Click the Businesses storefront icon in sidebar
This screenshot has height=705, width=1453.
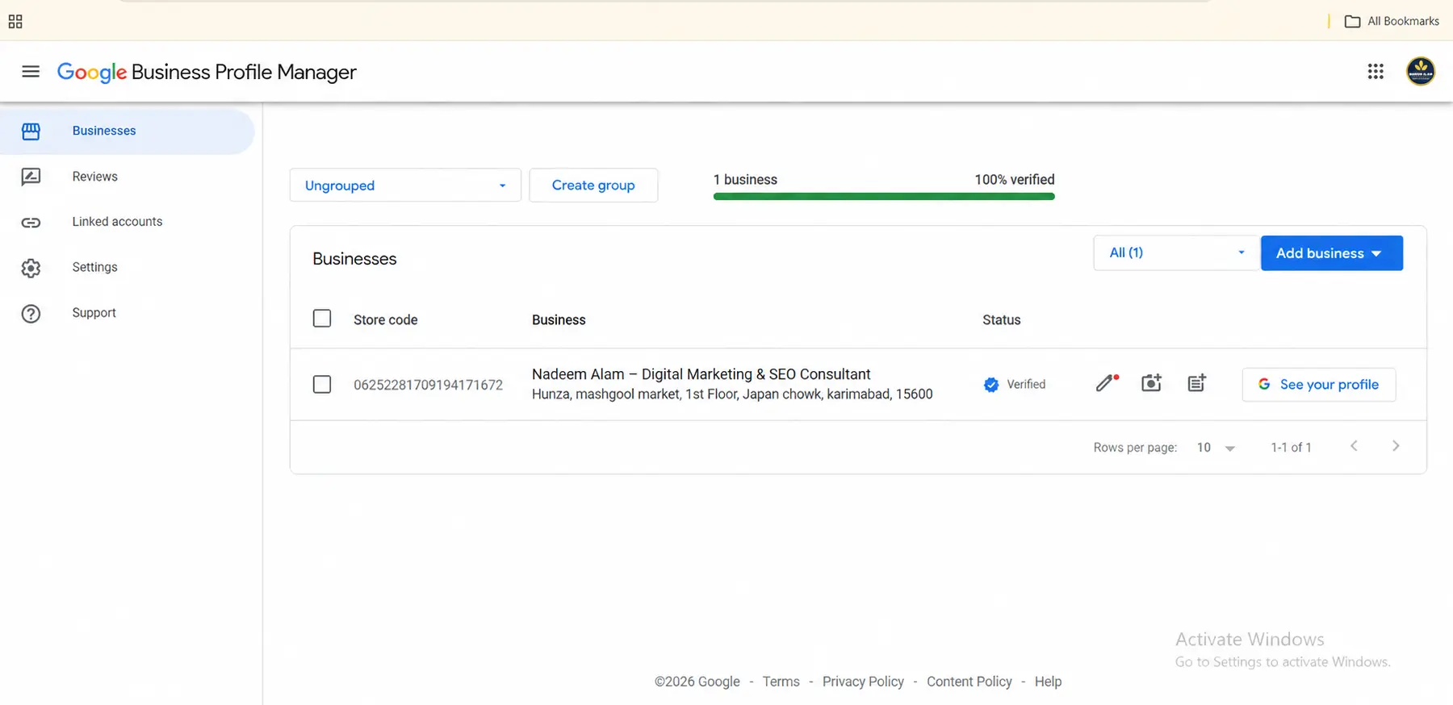pyautogui.click(x=31, y=131)
